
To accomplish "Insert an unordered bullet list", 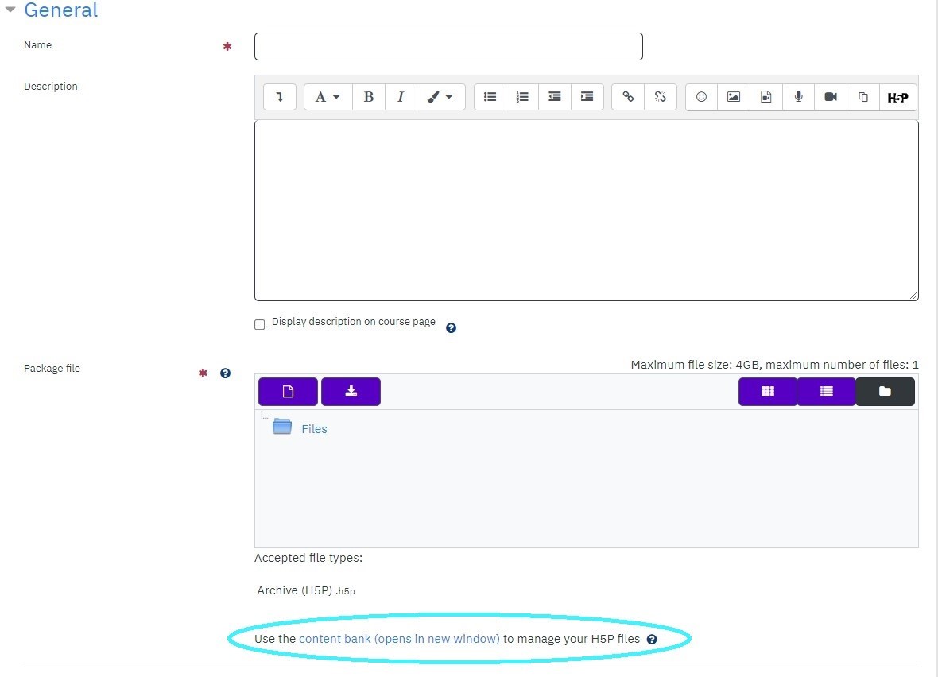I will pos(490,97).
